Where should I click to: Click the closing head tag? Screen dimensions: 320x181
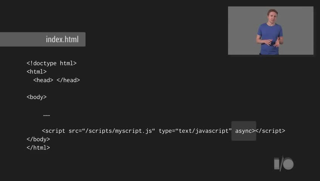[68, 80]
